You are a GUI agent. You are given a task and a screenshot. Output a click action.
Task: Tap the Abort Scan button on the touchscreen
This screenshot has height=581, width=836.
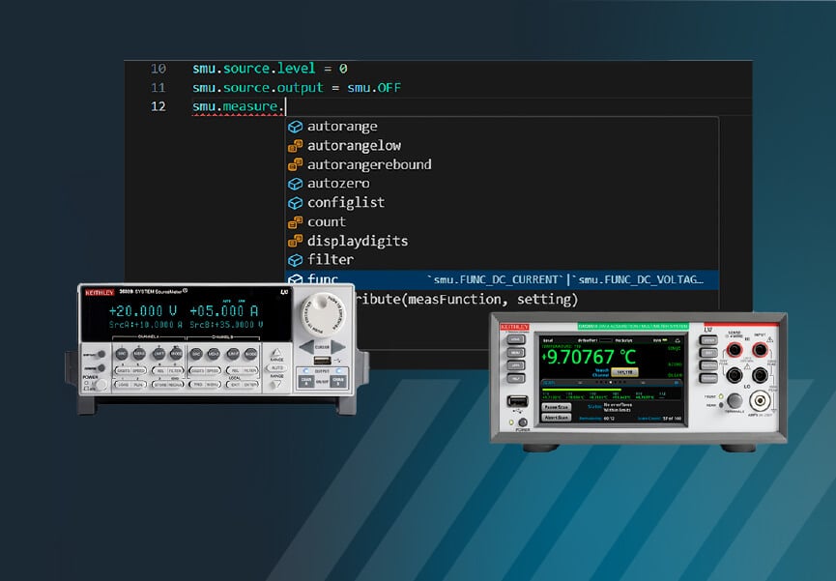point(555,416)
